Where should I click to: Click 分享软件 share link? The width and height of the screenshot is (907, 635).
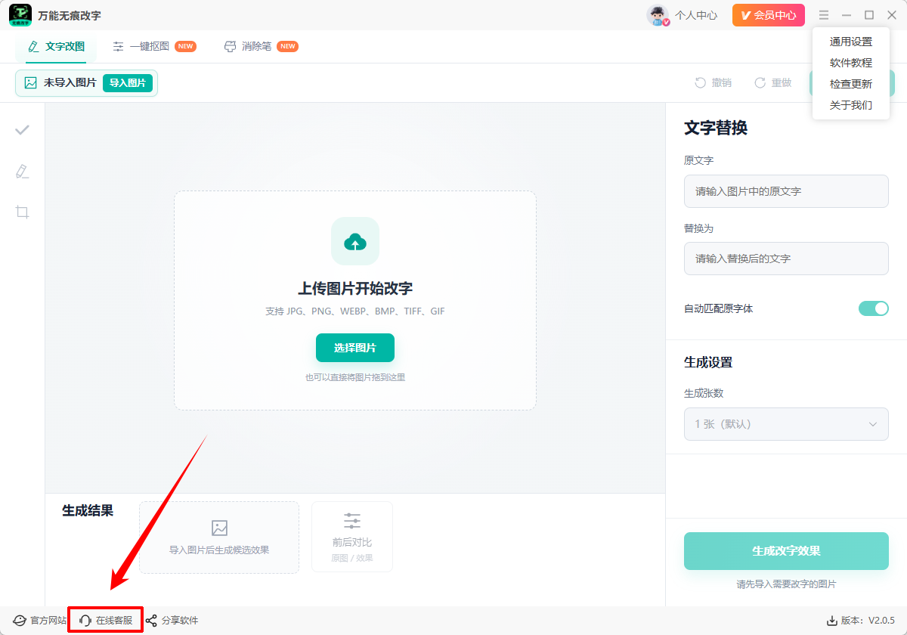coord(172,621)
